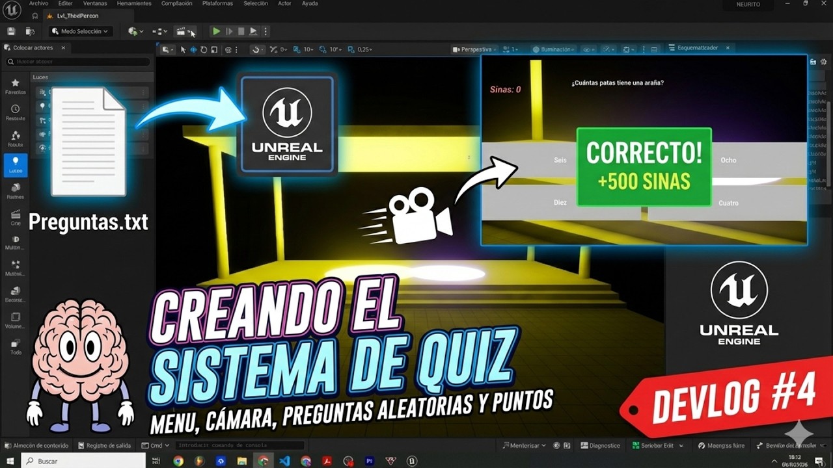Open the Blueprints toolbar dropdown
Screen dimensions: 833x468
click(x=159, y=31)
